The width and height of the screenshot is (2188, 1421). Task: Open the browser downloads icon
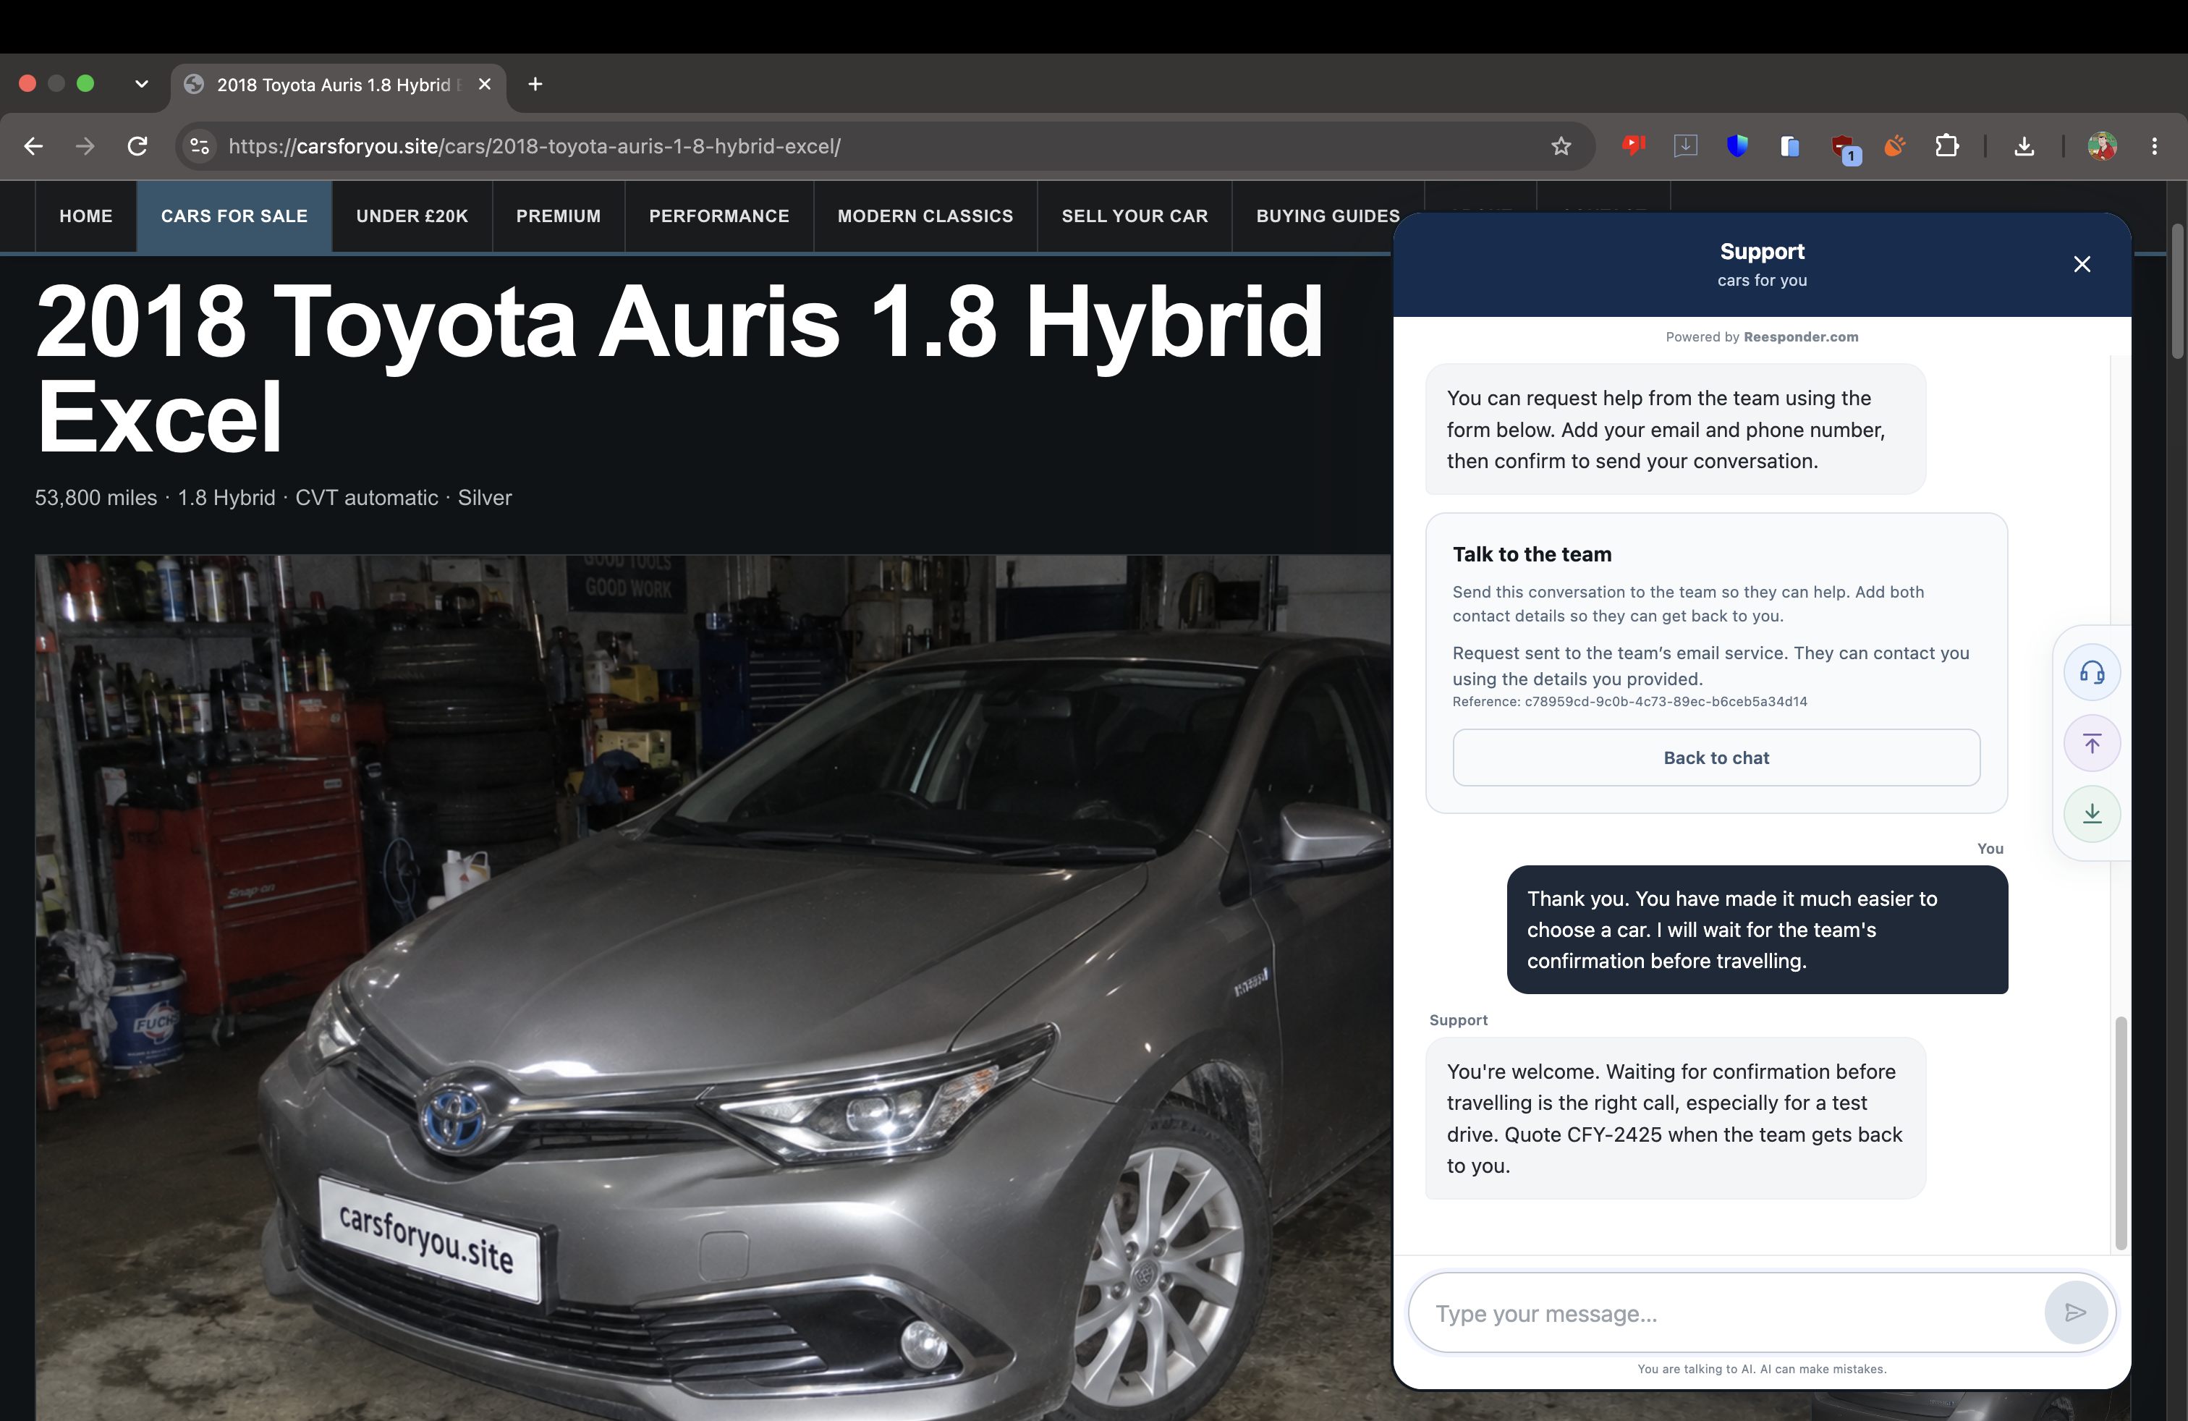pyautogui.click(x=2024, y=146)
